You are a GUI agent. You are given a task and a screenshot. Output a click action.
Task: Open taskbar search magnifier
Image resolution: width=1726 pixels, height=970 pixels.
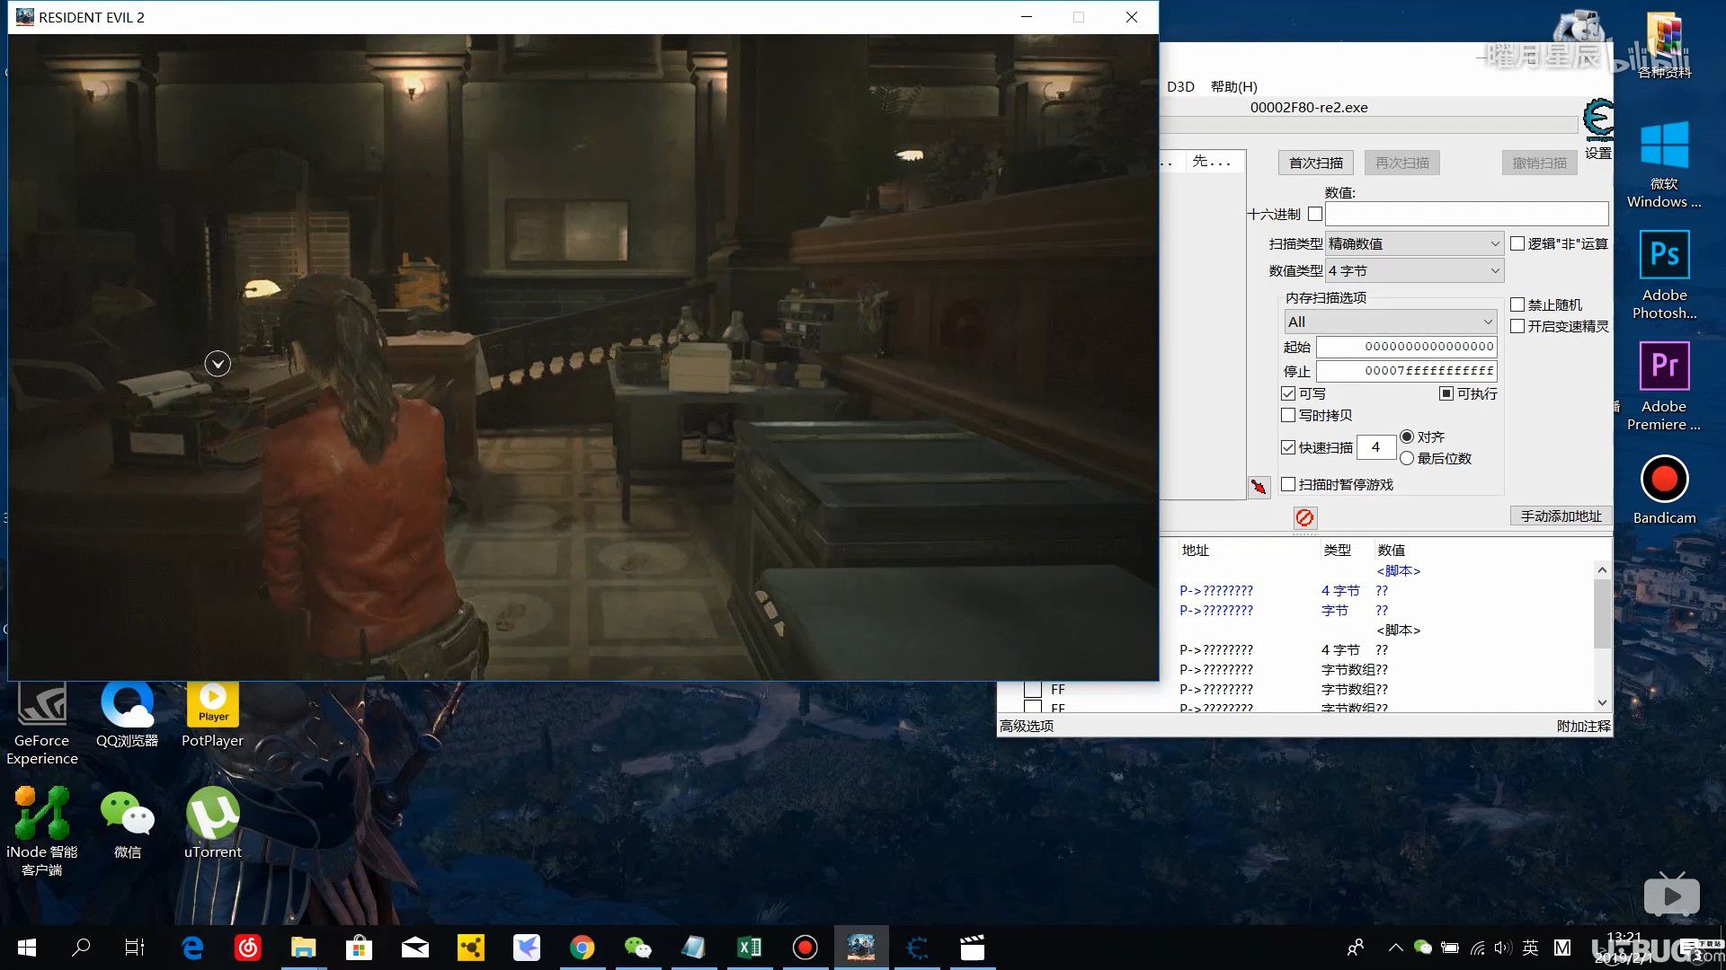[x=81, y=948]
